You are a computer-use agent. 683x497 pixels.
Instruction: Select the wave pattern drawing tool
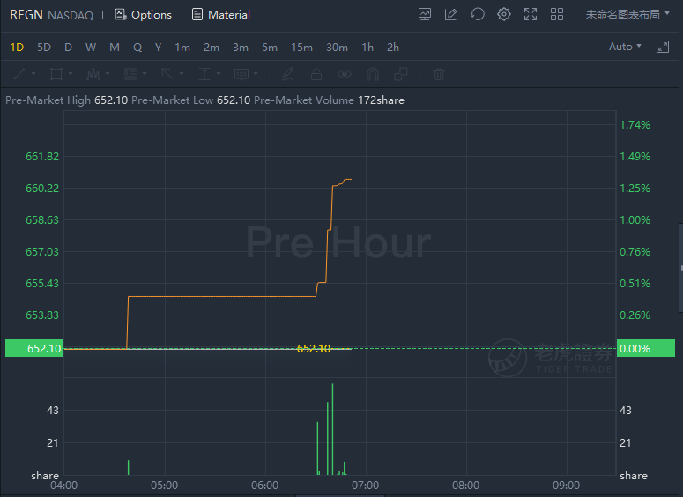tap(93, 74)
